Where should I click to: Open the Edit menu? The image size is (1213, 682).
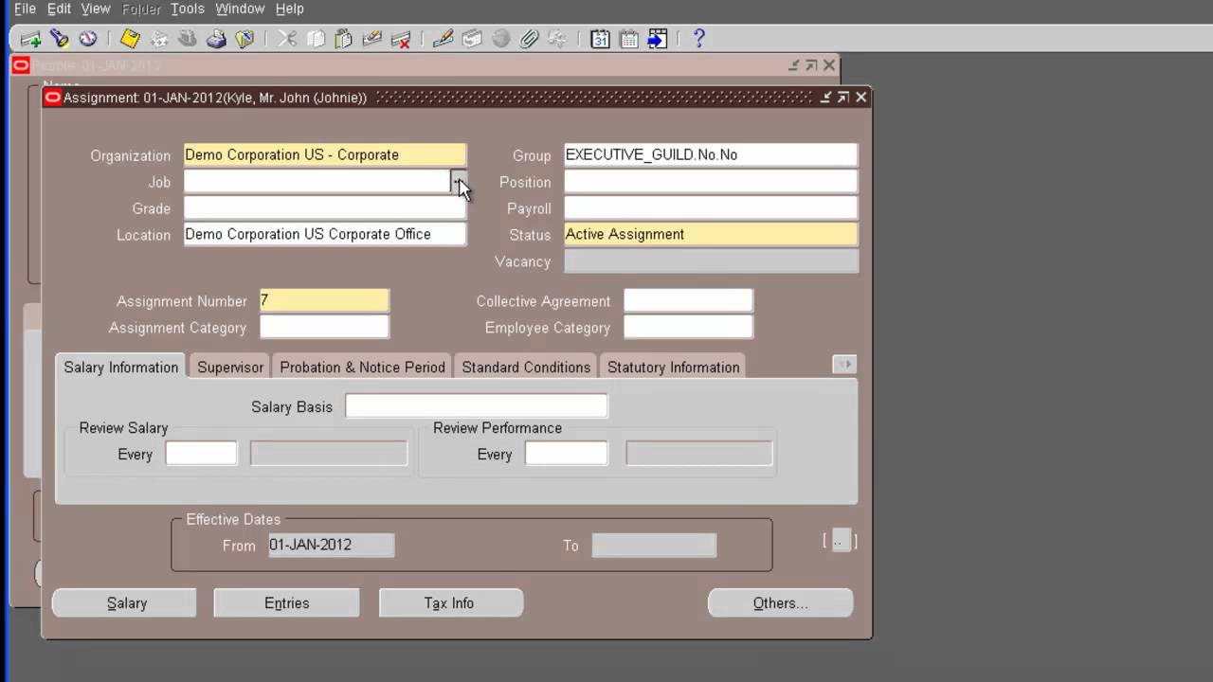click(x=59, y=9)
